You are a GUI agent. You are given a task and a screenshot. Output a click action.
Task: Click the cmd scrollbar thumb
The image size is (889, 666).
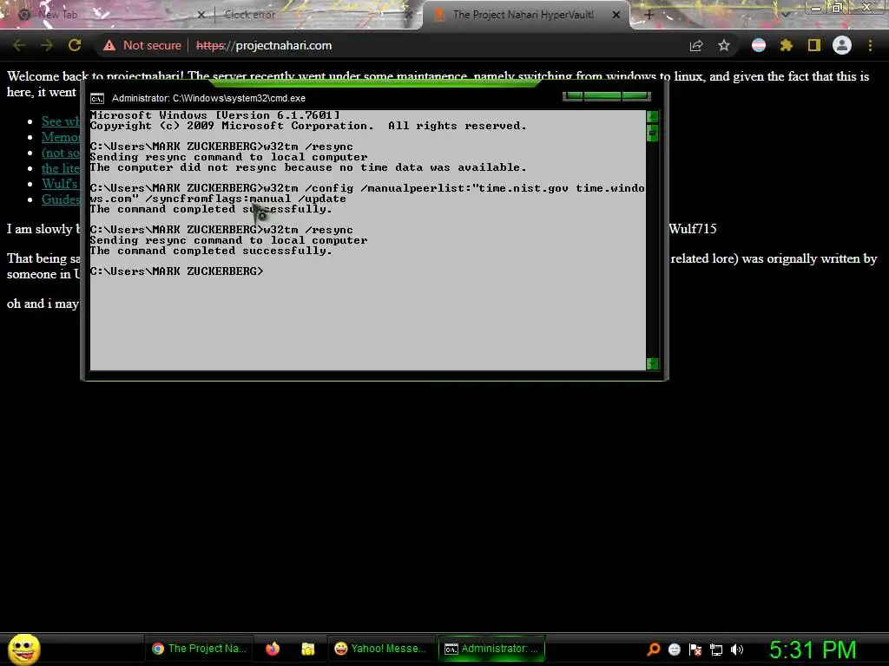click(x=653, y=134)
